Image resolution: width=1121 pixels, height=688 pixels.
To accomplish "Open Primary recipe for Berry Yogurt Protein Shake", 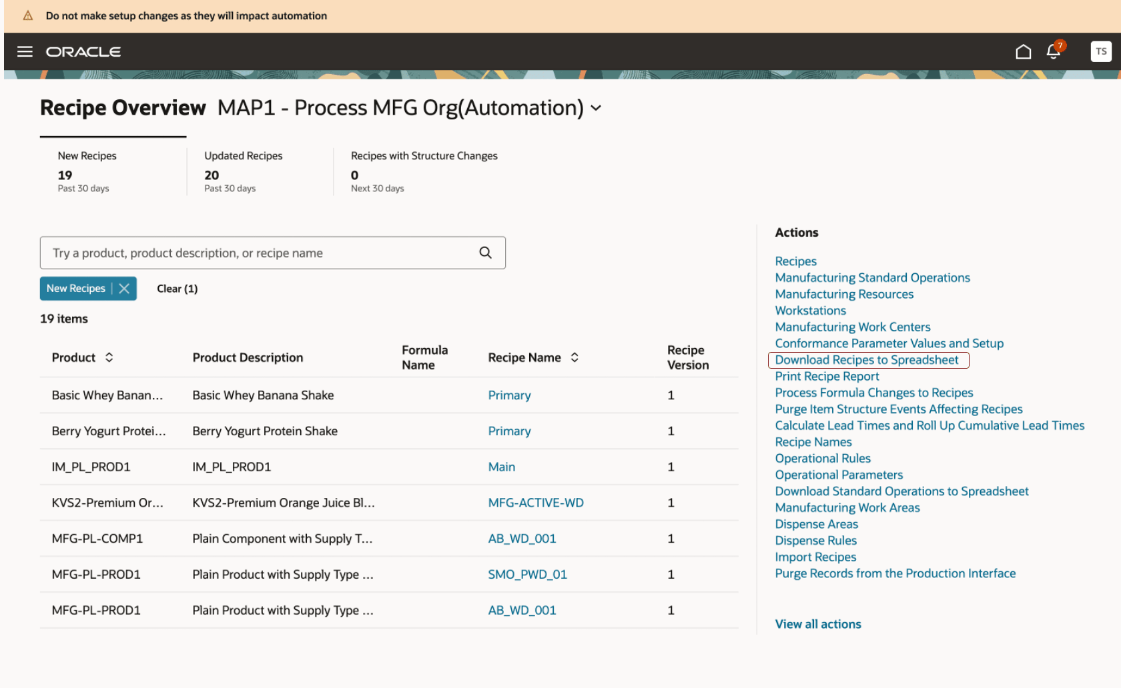I will [x=509, y=431].
